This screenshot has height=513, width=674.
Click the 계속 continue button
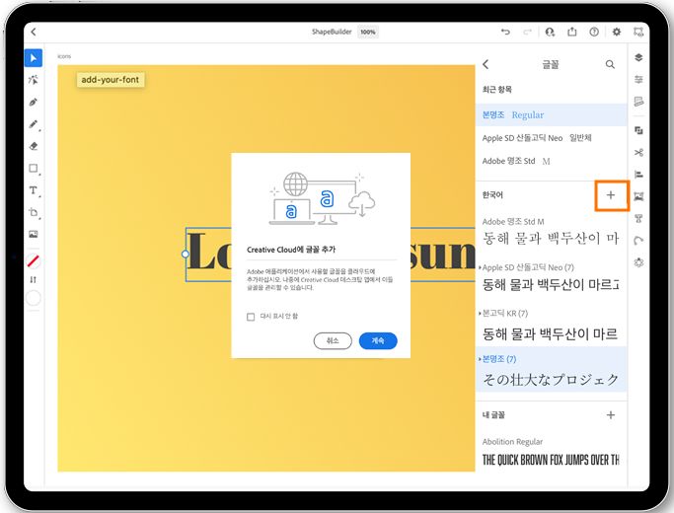click(378, 340)
